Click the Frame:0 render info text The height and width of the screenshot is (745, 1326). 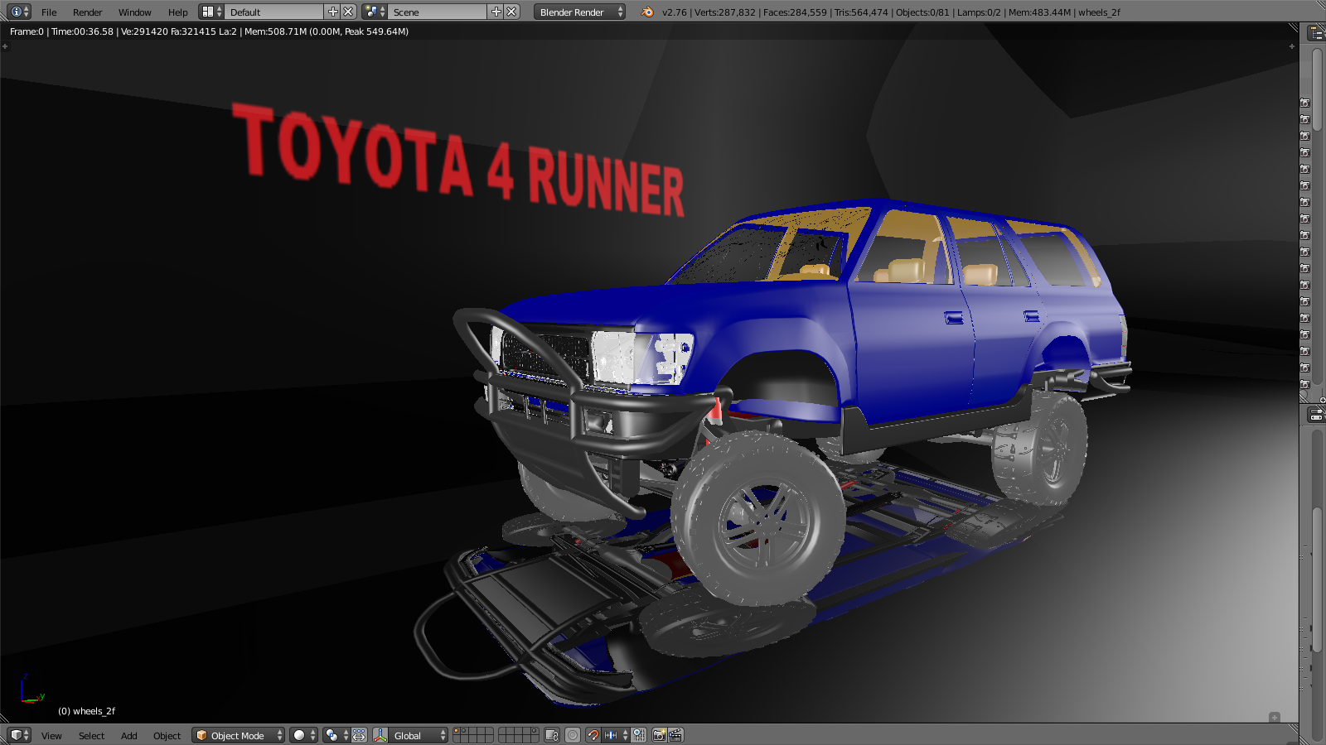(x=209, y=31)
